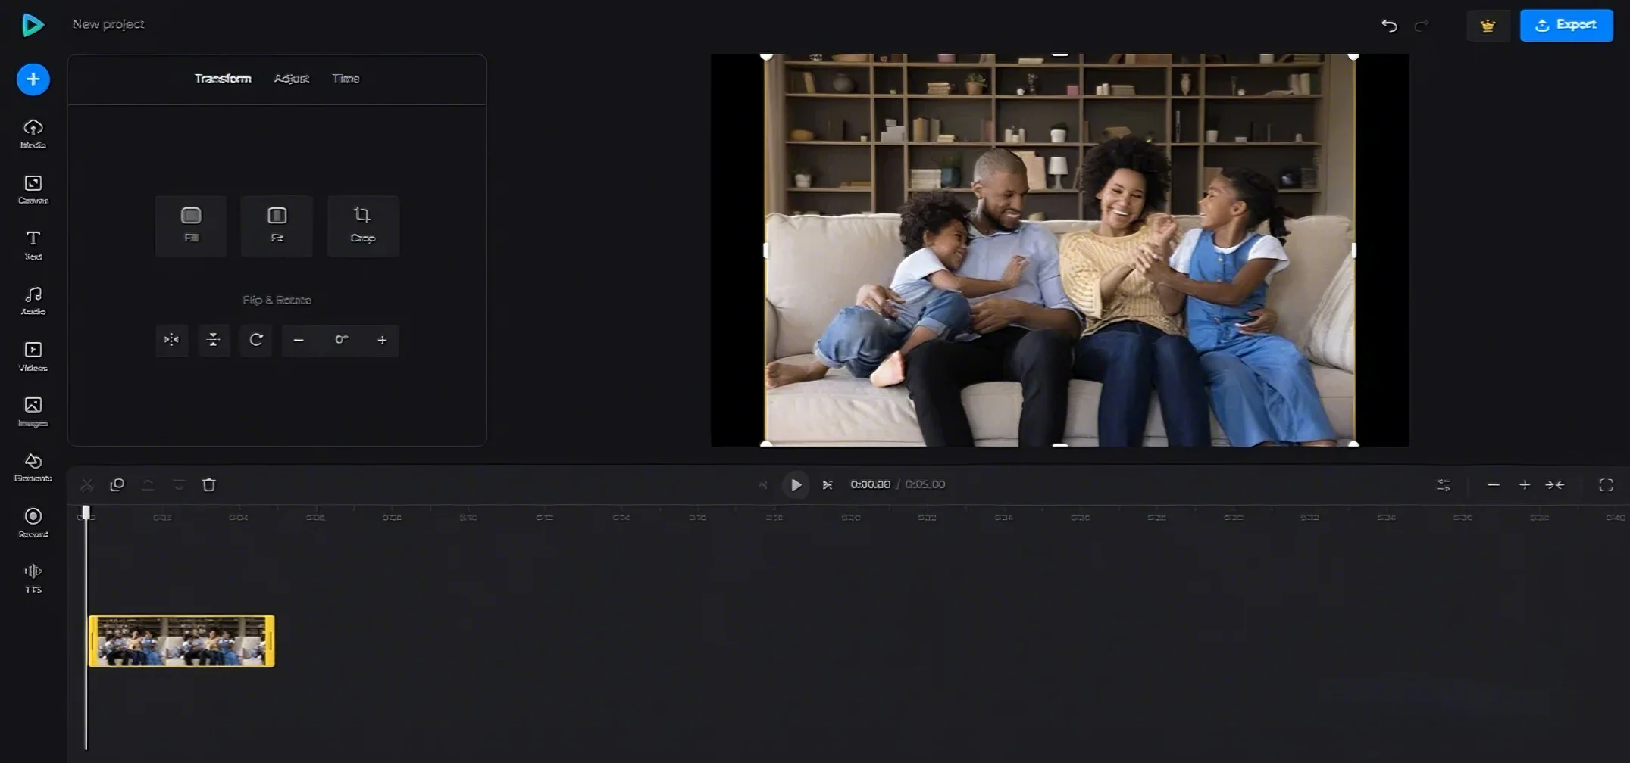Open the Time tab
This screenshot has width=1630, height=763.
point(346,78)
